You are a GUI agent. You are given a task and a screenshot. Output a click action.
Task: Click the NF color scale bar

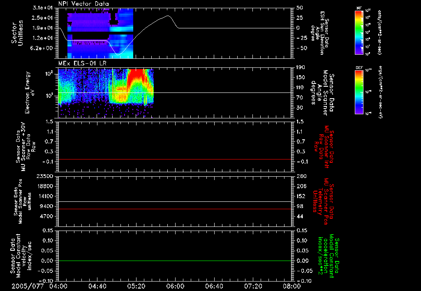click(x=359, y=32)
